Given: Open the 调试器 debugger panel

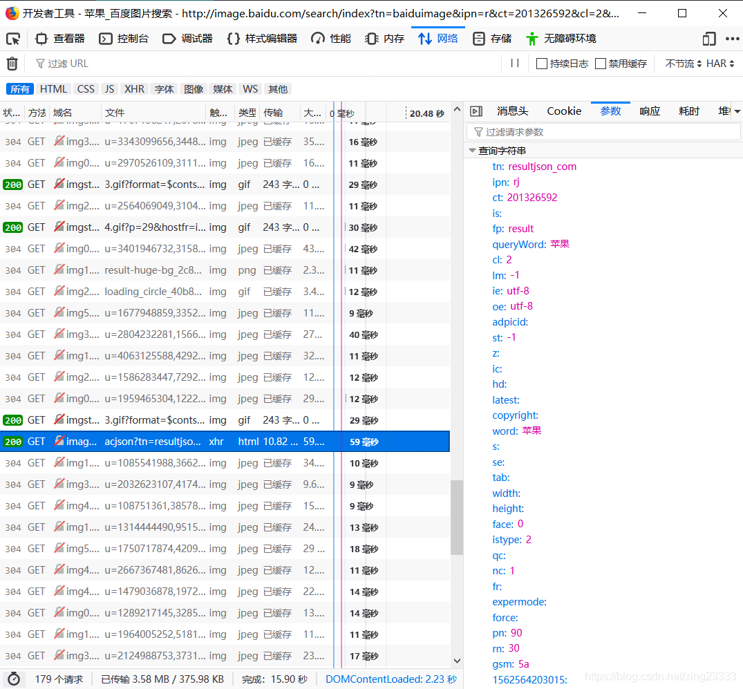Looking at the screenshot, I should [187, 39].
